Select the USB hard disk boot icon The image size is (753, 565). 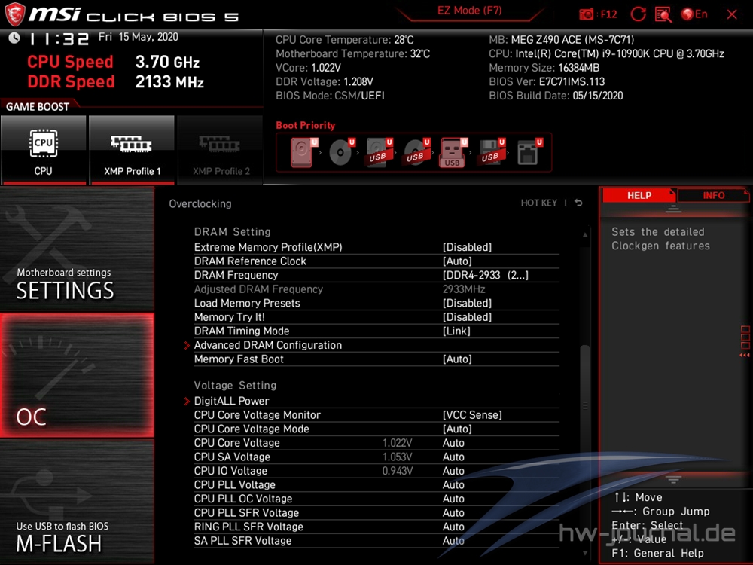click(379, 152)
